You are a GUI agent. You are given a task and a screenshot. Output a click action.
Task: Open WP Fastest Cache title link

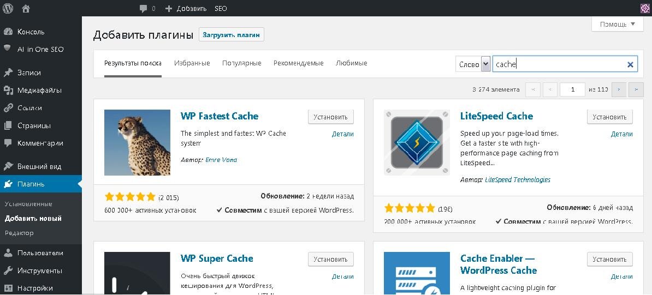pos(220,116)
